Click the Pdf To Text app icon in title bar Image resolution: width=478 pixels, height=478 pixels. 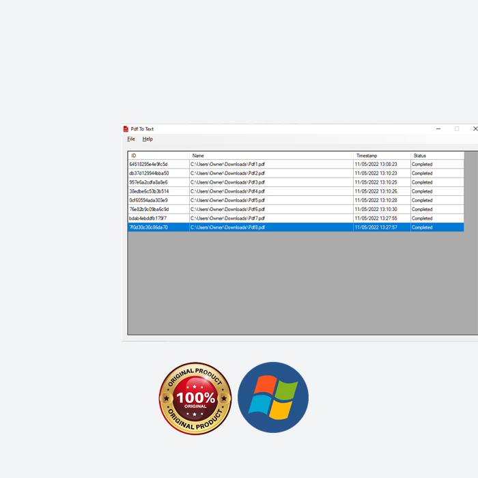(x=126, y=129)
